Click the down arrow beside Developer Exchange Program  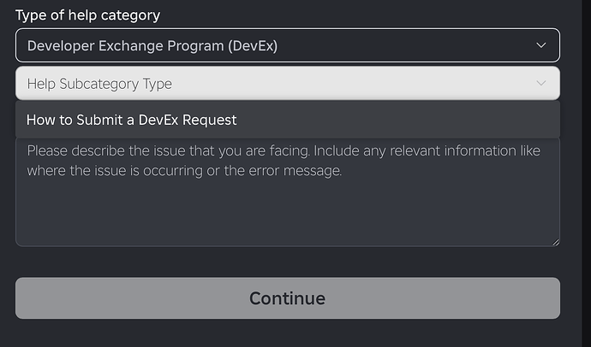(540, 45)
